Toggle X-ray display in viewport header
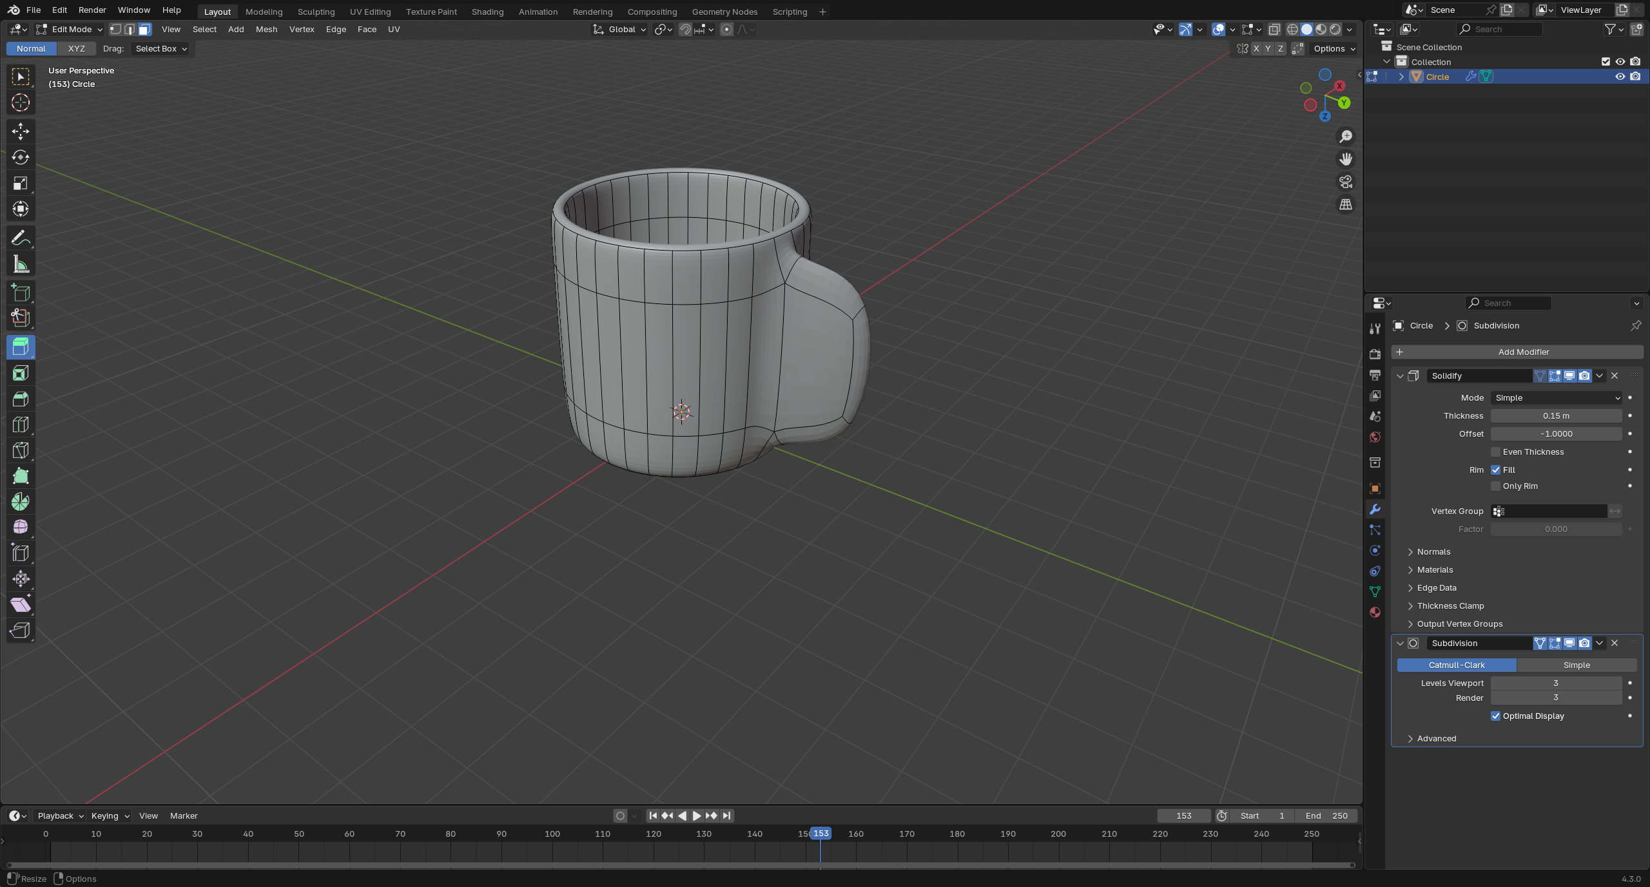The height and width of the screenshot is (887, 1650). point(1274,29)
